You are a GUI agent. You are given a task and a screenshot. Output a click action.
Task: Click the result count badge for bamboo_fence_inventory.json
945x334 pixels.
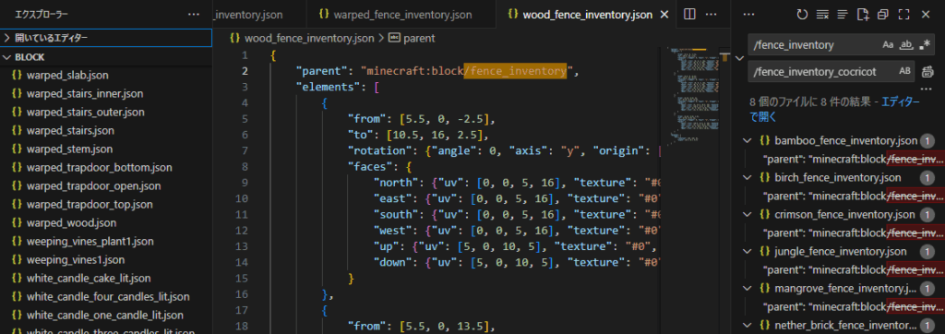pos(927,141)
